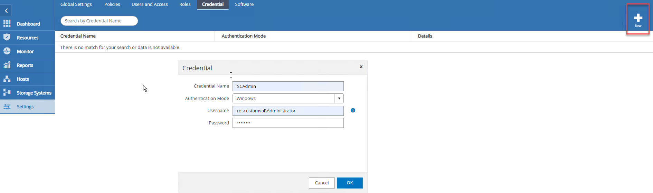Click the Resources shield icon
The width and height of the screenshot is (653, 193).
(7, 37)
